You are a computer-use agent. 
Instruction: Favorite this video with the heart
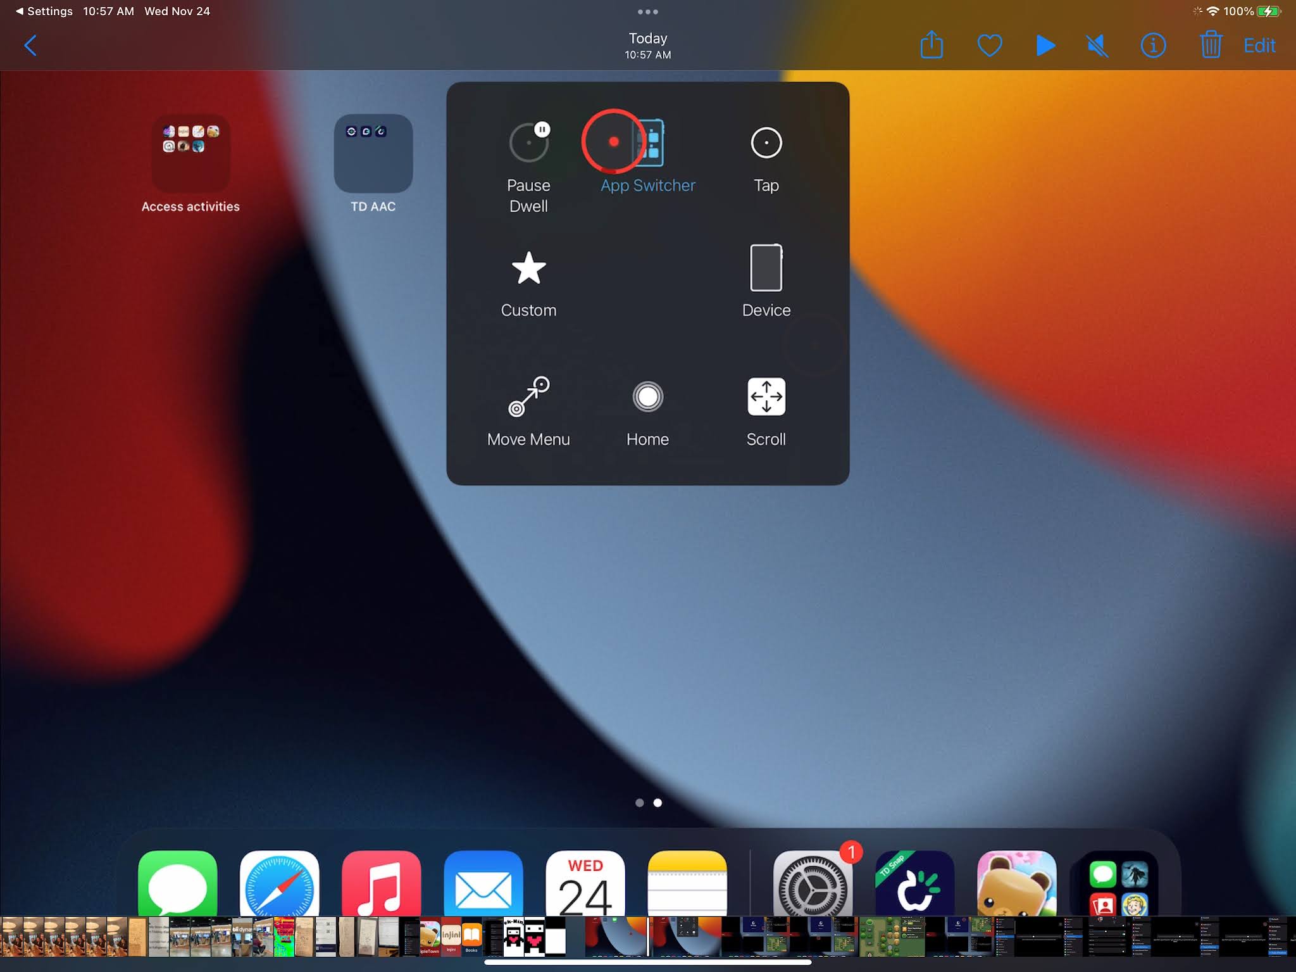(x=988, y=45)
